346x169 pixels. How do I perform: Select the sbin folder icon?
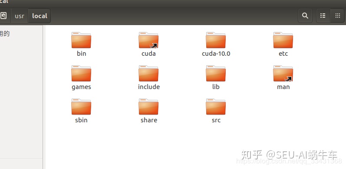(x=81, y=107)
